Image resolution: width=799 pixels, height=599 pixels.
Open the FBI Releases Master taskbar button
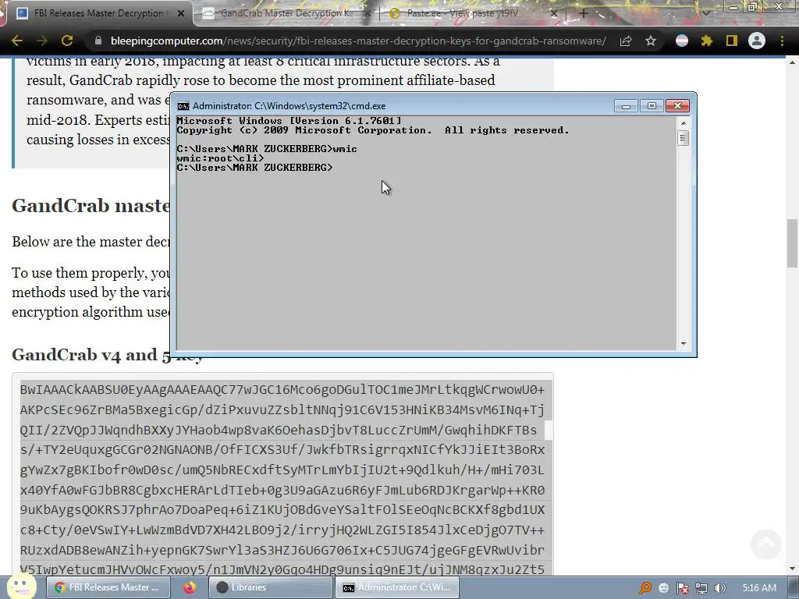pyautogui.click(x=109, y=587)
